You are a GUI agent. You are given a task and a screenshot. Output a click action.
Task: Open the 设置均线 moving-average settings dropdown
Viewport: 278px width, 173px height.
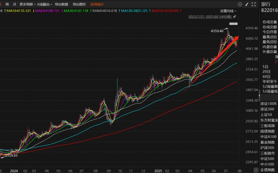tap(227, 10)
